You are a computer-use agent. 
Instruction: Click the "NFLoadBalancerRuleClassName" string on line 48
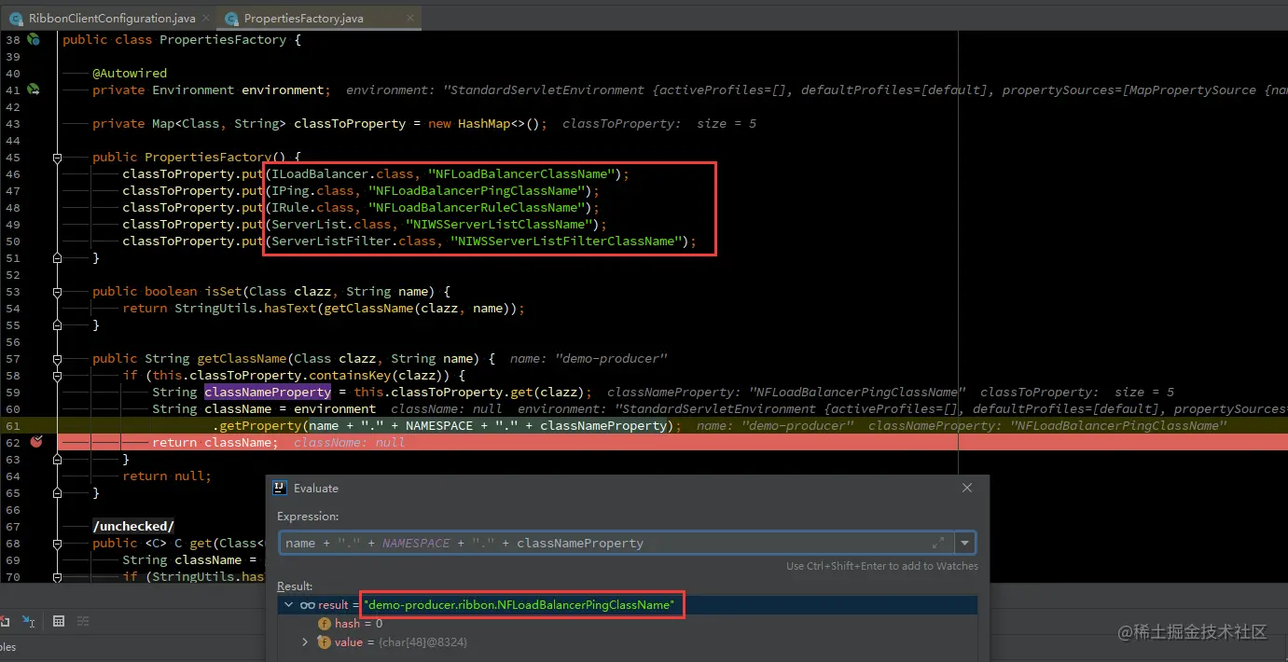478,207
